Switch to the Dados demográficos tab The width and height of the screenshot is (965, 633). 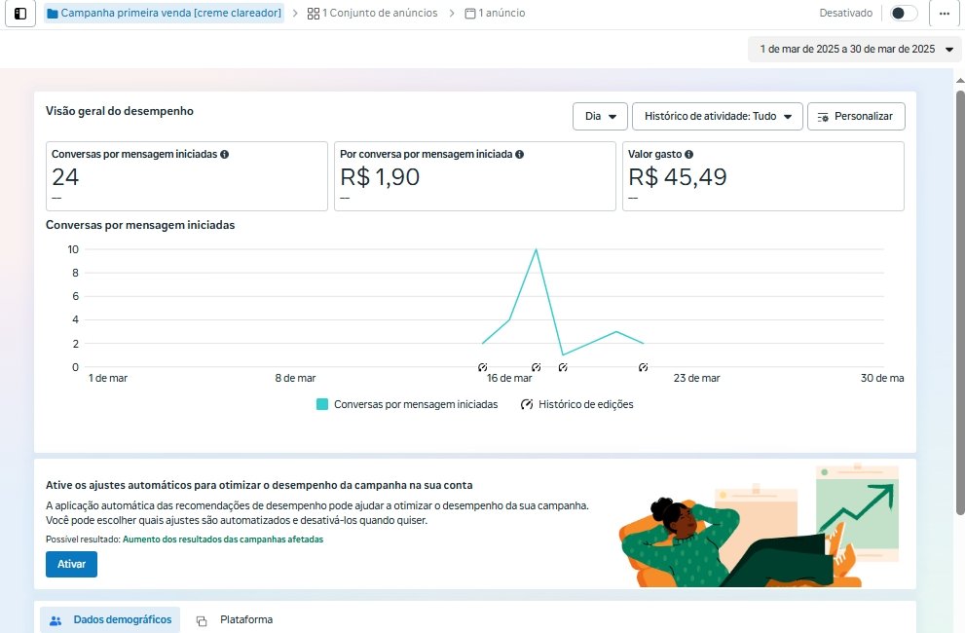tap(110, 619)
